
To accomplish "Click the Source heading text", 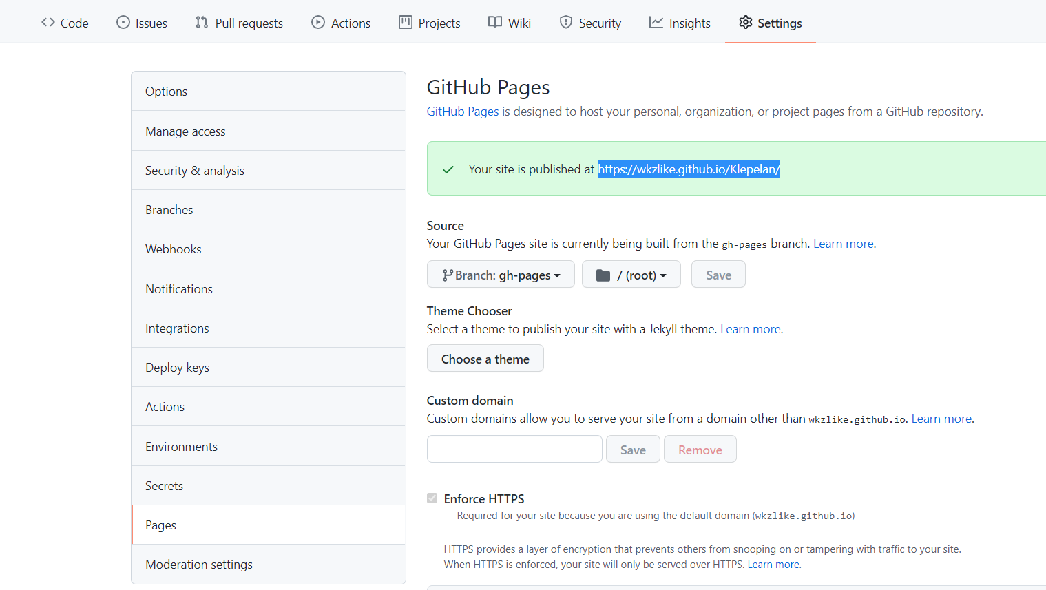I will pyautogui.click(x=445, y=226).
